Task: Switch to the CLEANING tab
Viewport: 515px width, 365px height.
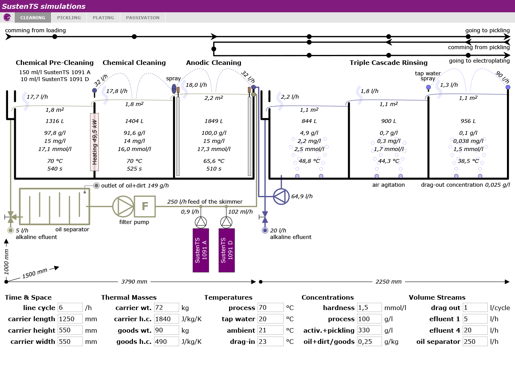Action: [x=33, y=18]
